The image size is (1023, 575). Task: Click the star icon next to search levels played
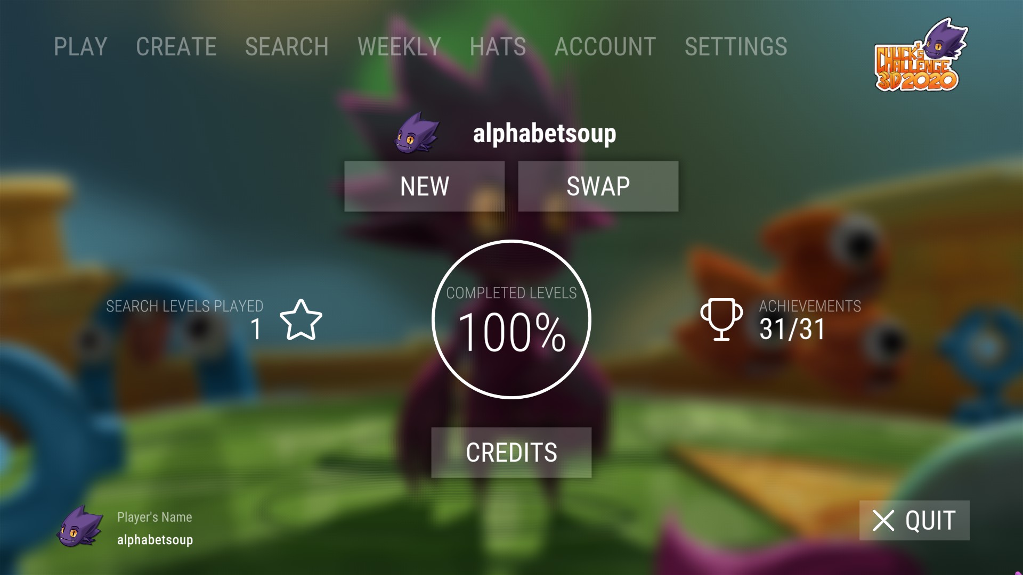(x=301, y=319)
